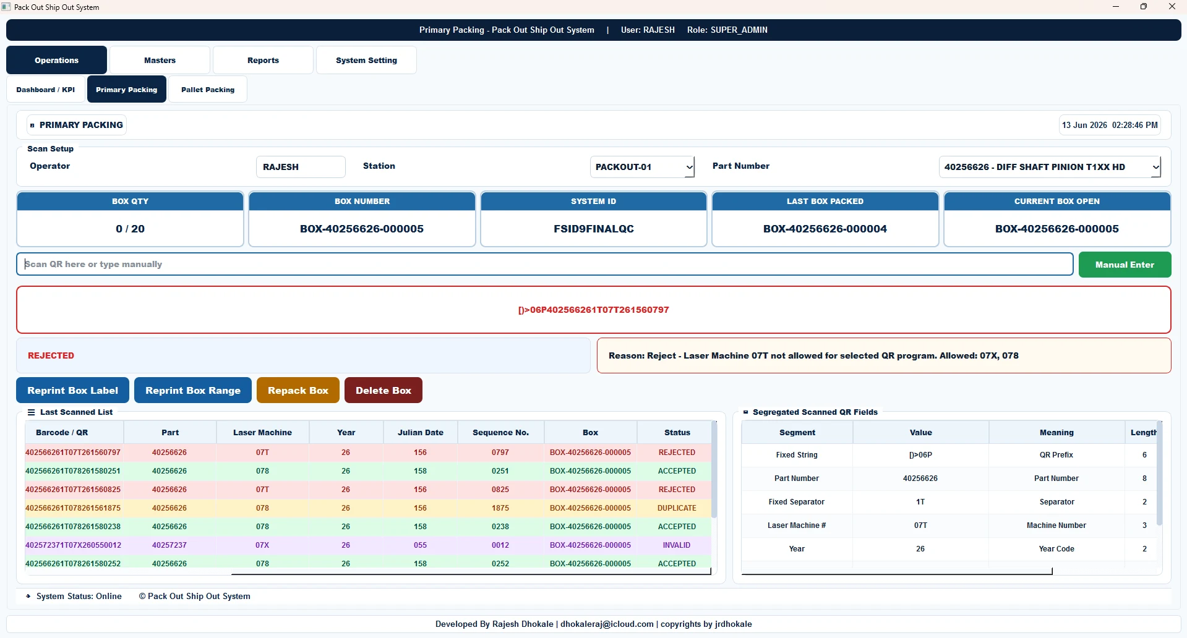Select INVALID row 402572371T07X260550012

[x=368, y=545]
